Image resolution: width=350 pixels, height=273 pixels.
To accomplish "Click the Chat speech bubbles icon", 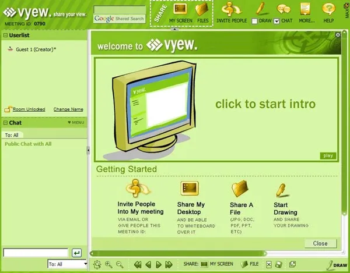I will tap(283, 9).
